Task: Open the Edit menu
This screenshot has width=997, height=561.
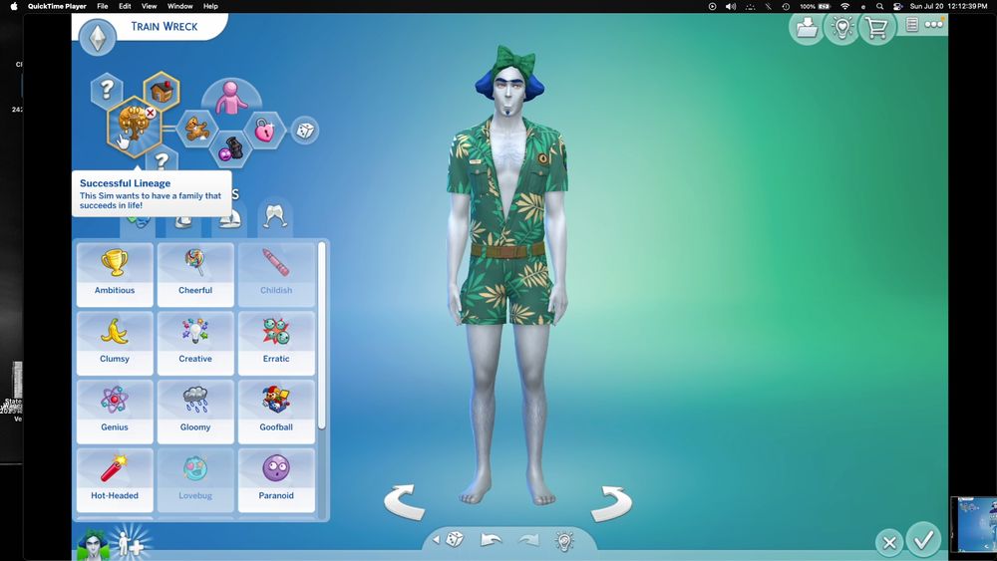Action: 125,6
